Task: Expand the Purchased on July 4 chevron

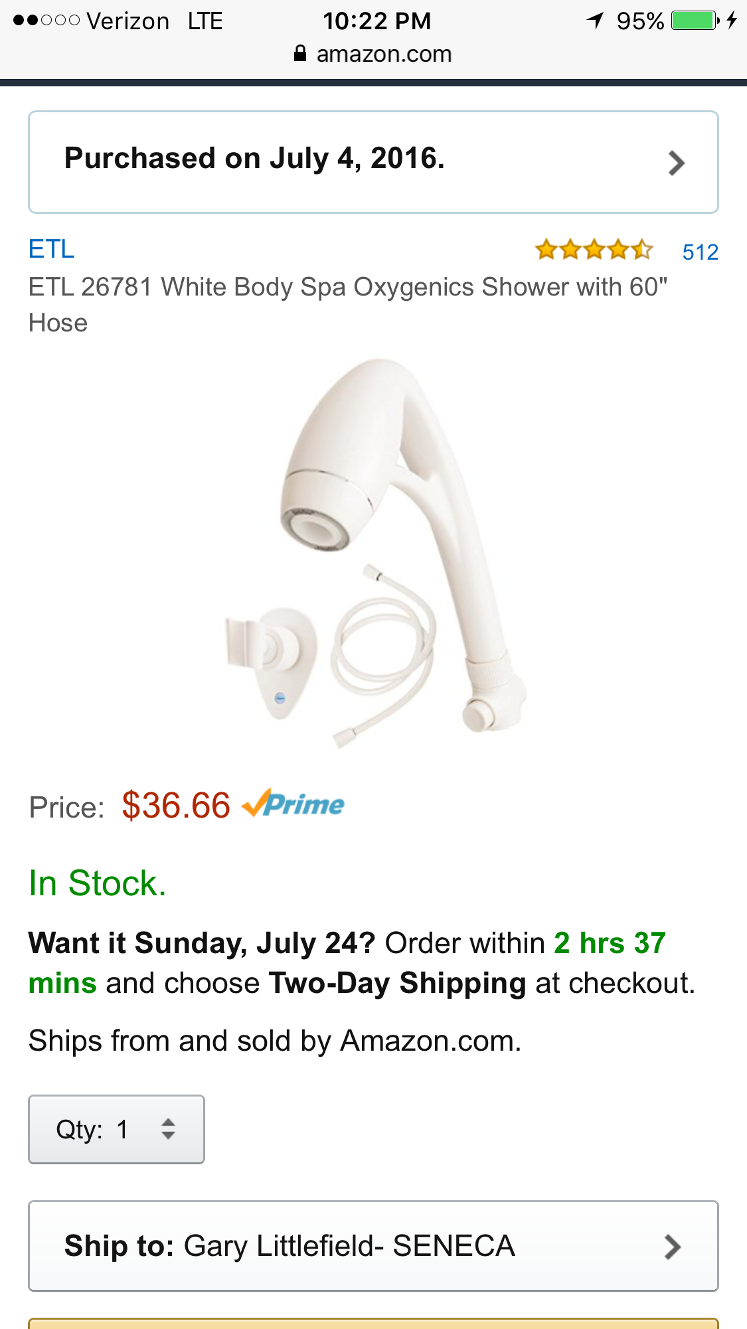Action: pos(676,163)
